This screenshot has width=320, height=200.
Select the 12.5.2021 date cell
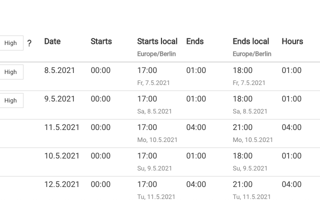pos(61,184)
